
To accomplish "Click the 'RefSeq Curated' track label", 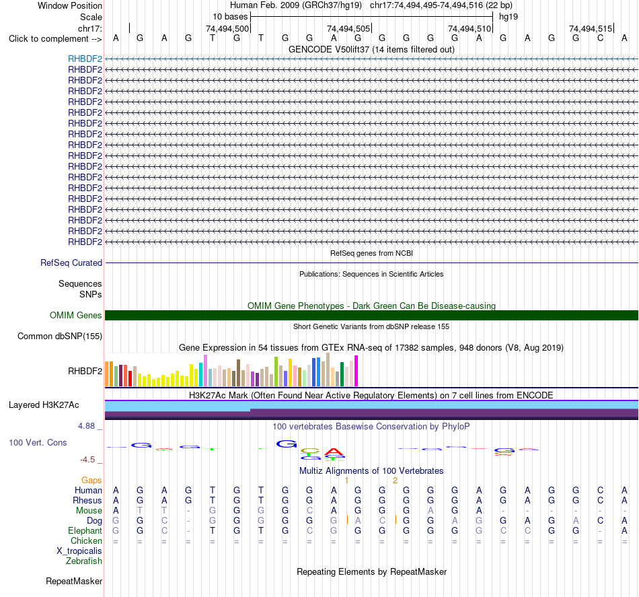I will [71, 262].
